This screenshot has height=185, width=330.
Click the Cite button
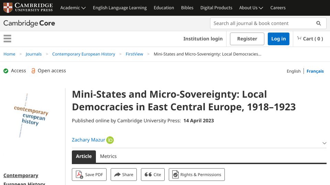pyautogui.click(x=153, y=174)
